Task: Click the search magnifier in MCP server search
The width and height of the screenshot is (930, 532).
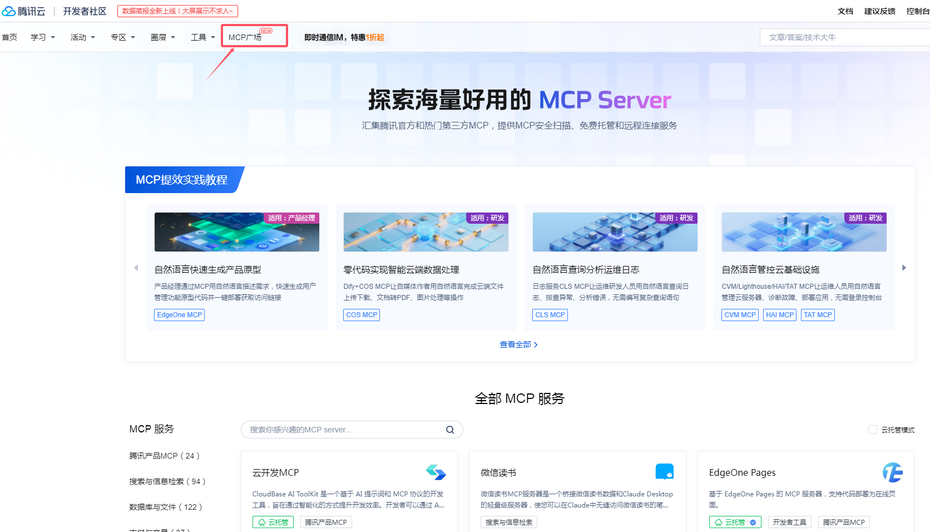Action: point(450,430)
